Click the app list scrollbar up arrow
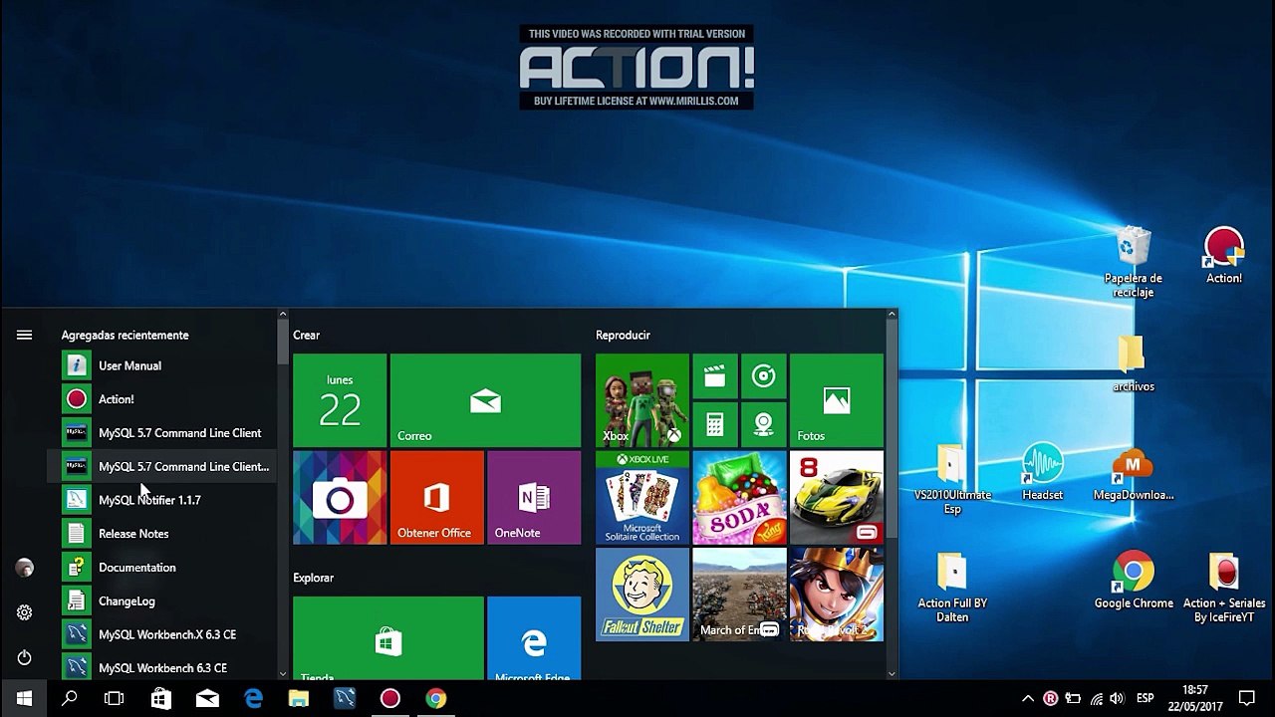The image size is (1275, 717). pyautogui.click(x=283, y=315)
